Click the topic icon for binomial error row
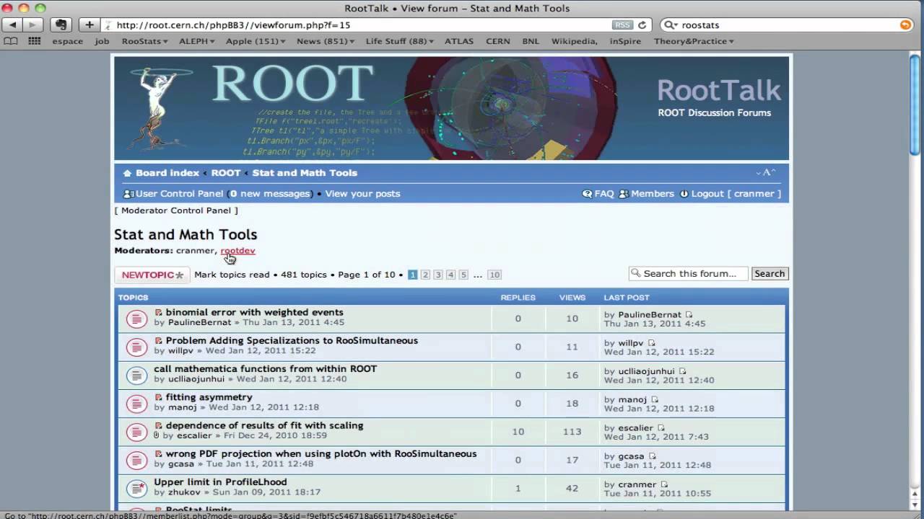924x519 pixels. click(136, 318)
